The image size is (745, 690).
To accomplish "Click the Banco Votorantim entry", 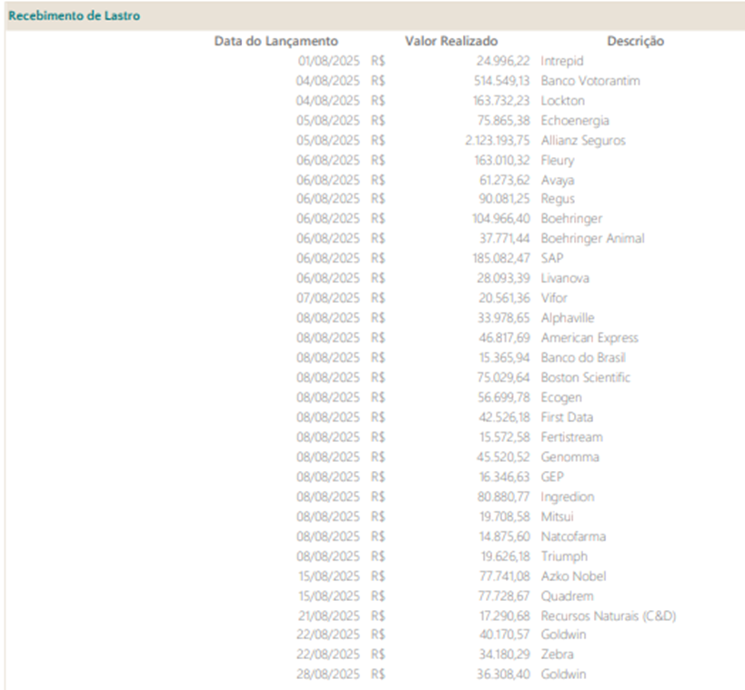I will pos(589,81).
